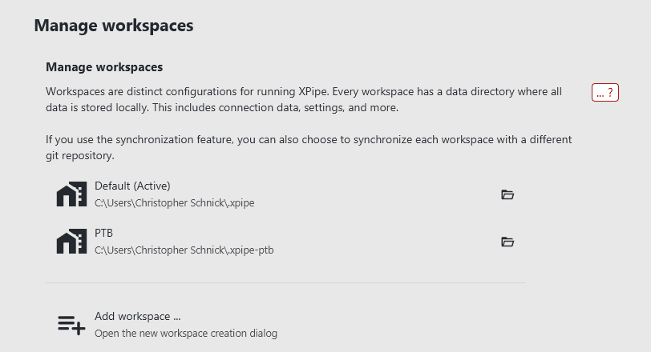Click 'Open the new workspace creation dialog' text
The height and width of the screenshot is (352, 651).
[x=186, y=333]
